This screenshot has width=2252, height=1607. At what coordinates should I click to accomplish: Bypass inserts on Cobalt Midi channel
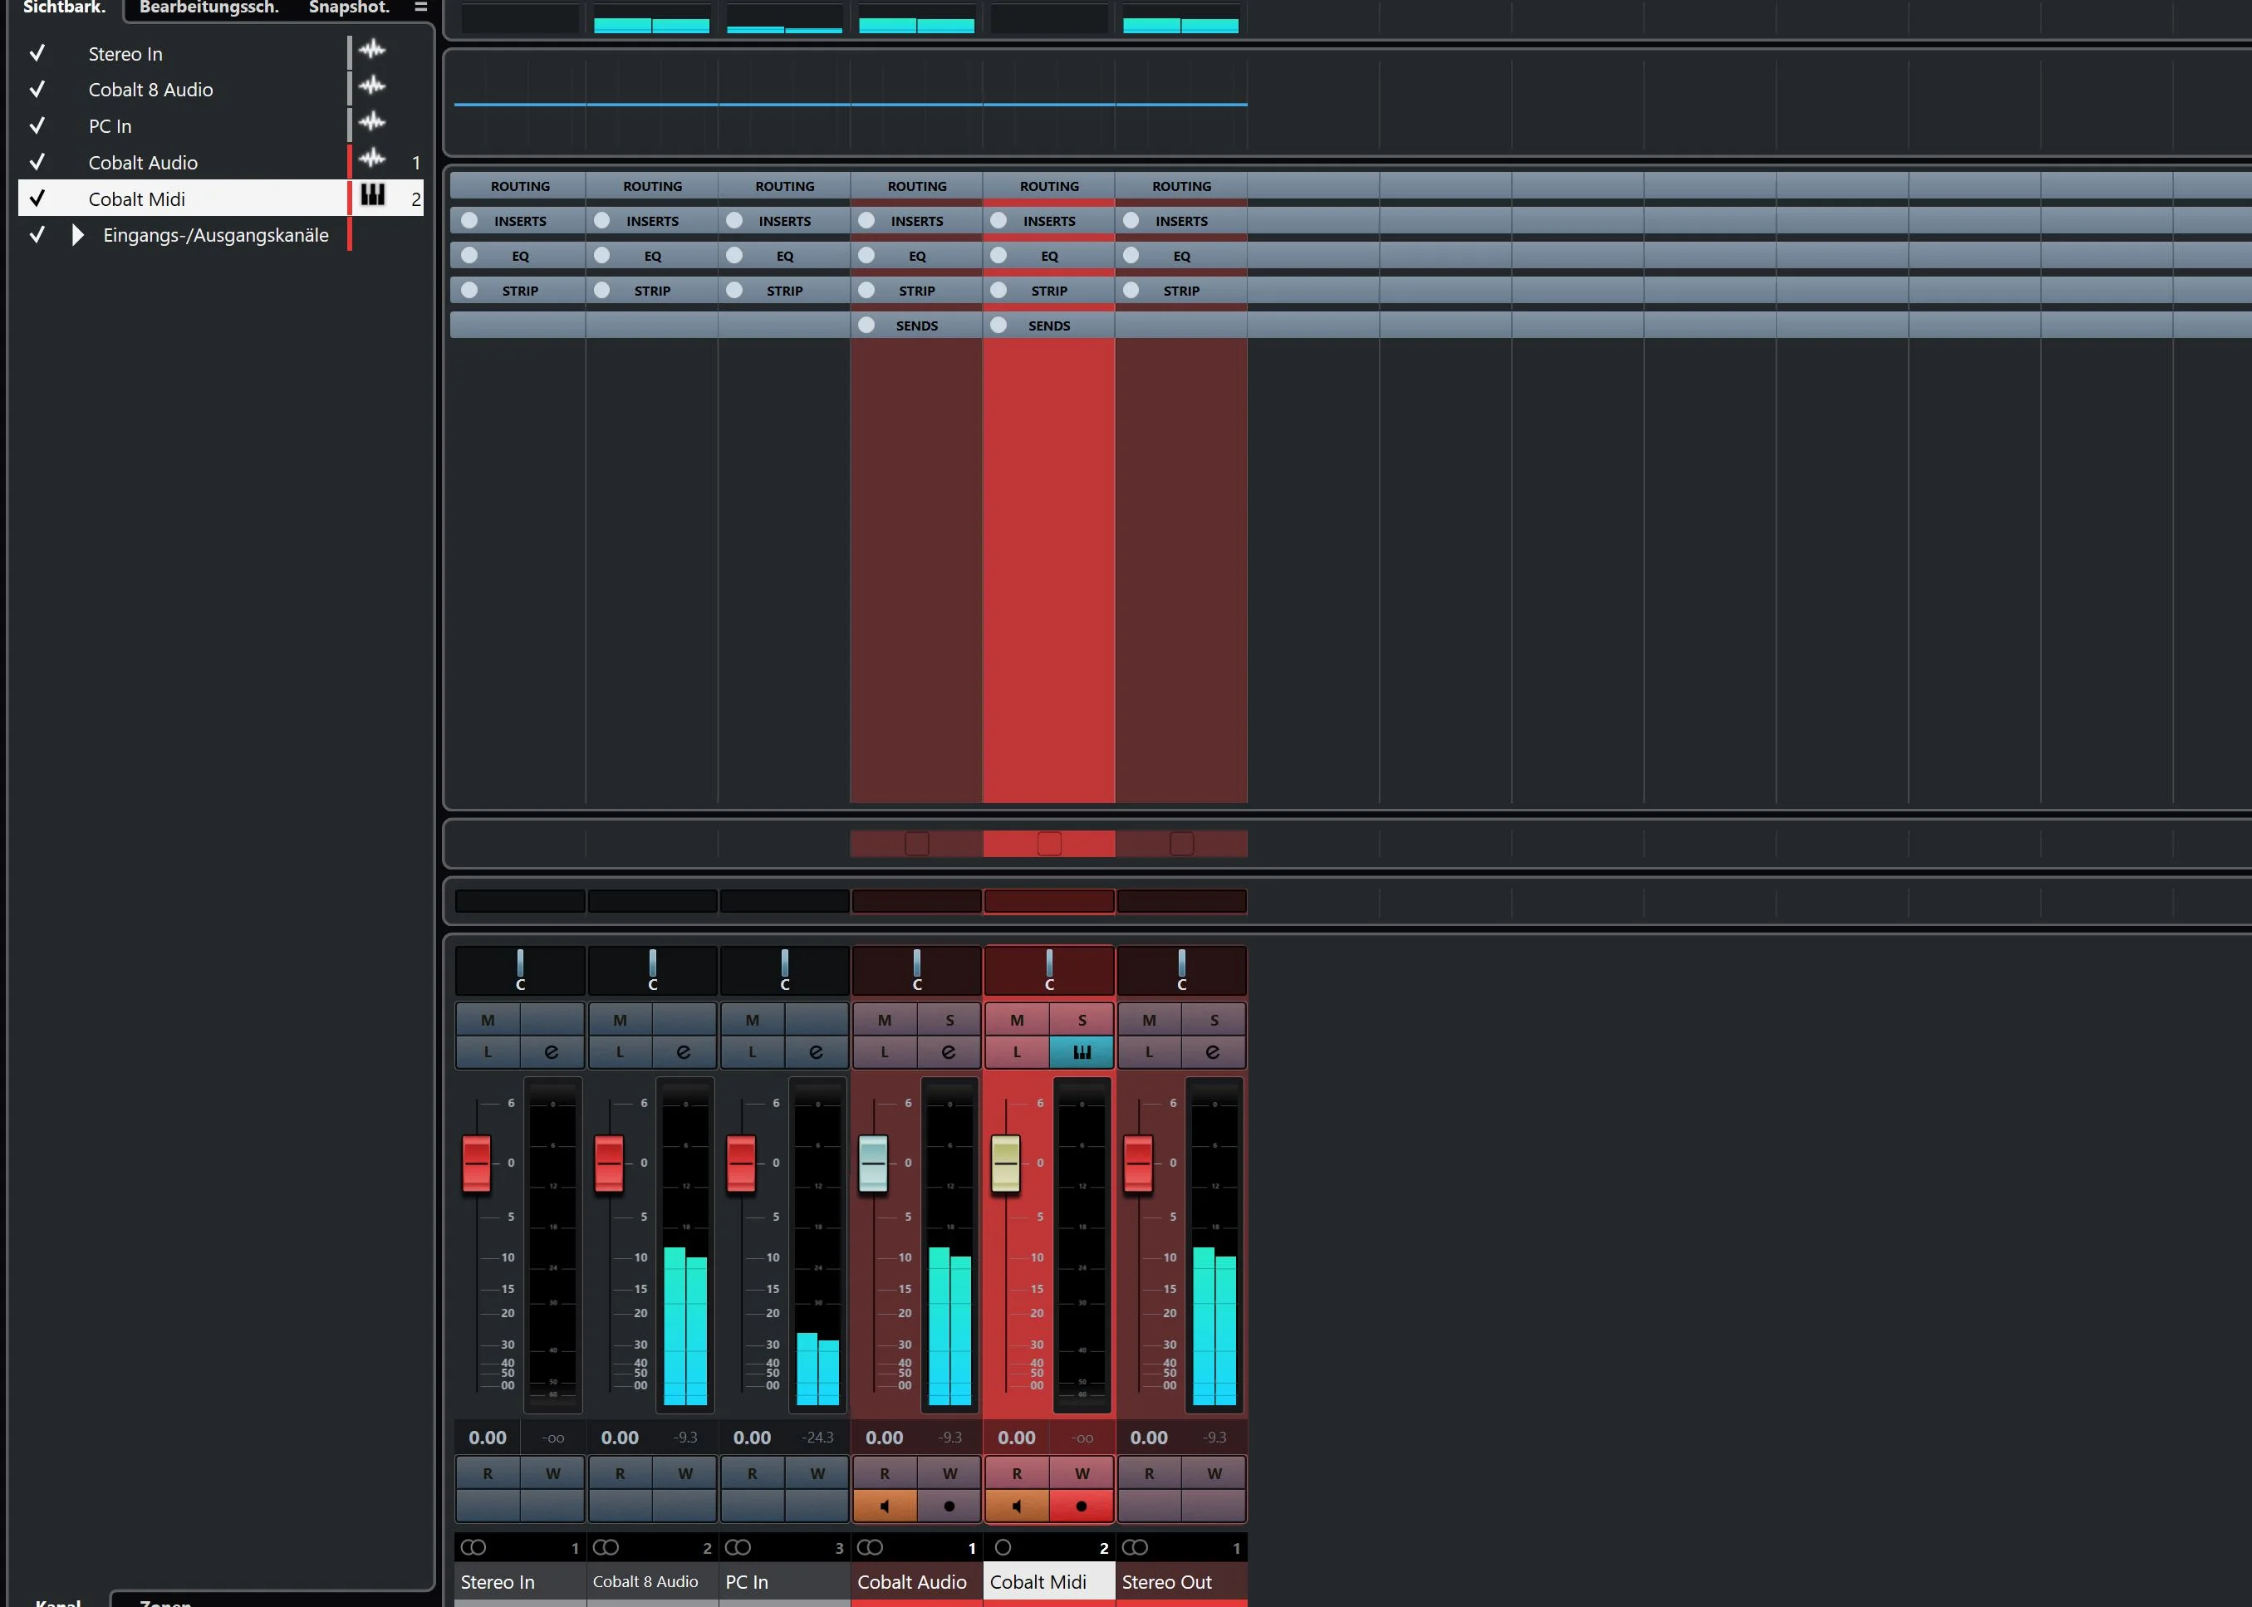click(998, 221)
